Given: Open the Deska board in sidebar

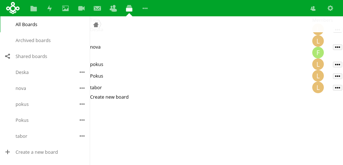Looking at the screenshot, I should (x=22, y=72).
